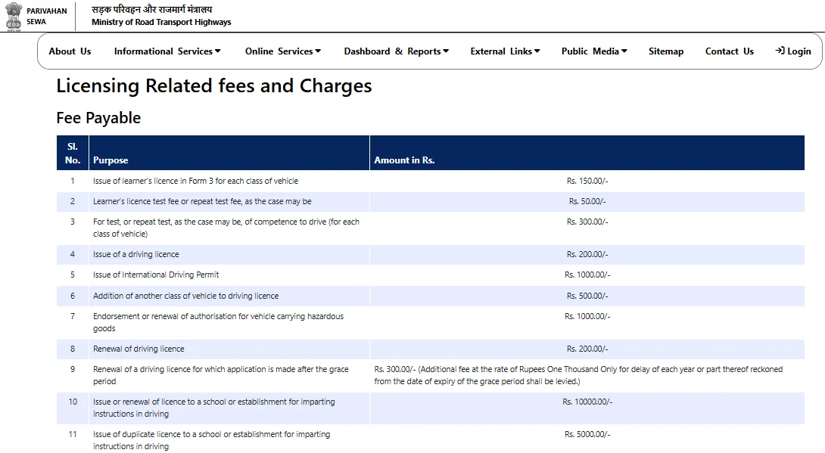Click the Amount in Rs. column header
825x453 pixels.
(405, 160)
